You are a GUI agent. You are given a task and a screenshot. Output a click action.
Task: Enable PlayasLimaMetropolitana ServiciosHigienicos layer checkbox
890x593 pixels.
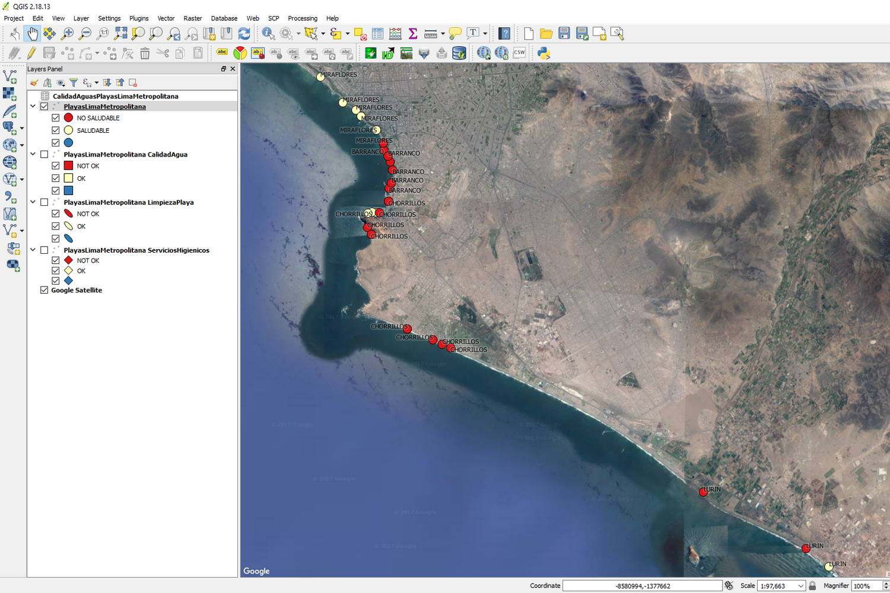click(x=44, y=250)
